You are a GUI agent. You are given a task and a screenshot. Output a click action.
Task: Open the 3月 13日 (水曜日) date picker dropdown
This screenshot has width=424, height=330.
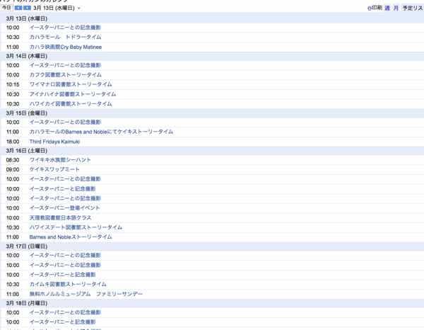[79, 8]
